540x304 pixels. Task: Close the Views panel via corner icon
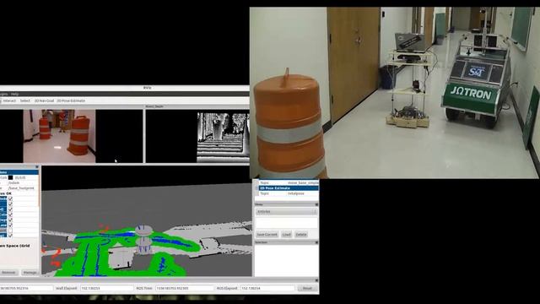tap(316, 204)
